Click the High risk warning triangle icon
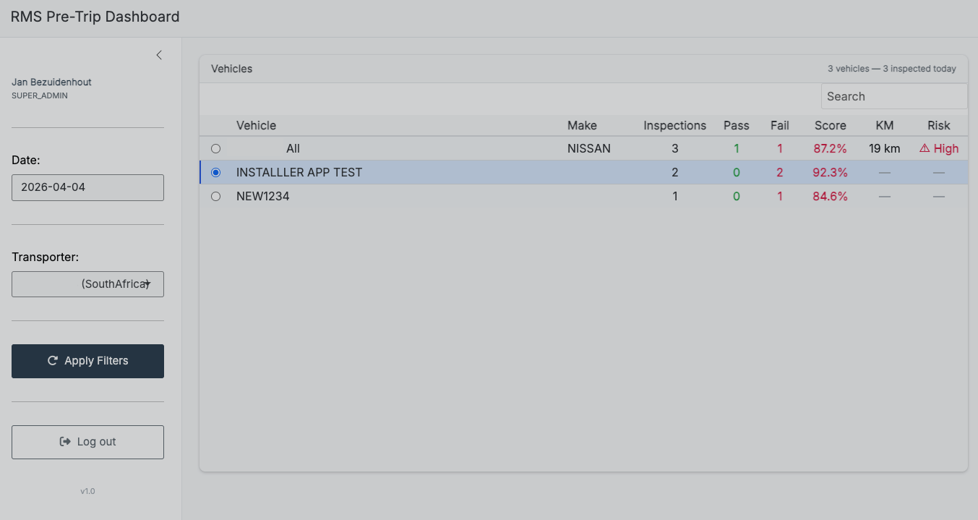The image size is (978, 520). click(x=925, y=148)
